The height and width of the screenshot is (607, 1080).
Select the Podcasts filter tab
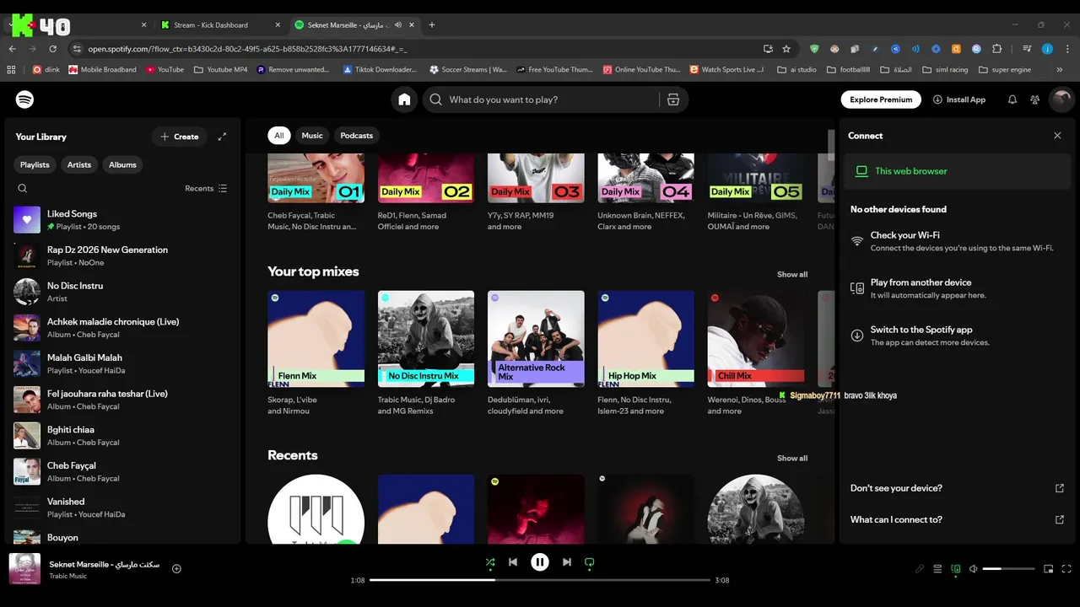tap(357, 136)
